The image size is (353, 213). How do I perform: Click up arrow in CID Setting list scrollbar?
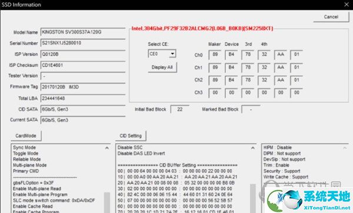coord(253,148)
